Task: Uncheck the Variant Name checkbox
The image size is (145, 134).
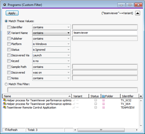Action: [x=9, y=33]
